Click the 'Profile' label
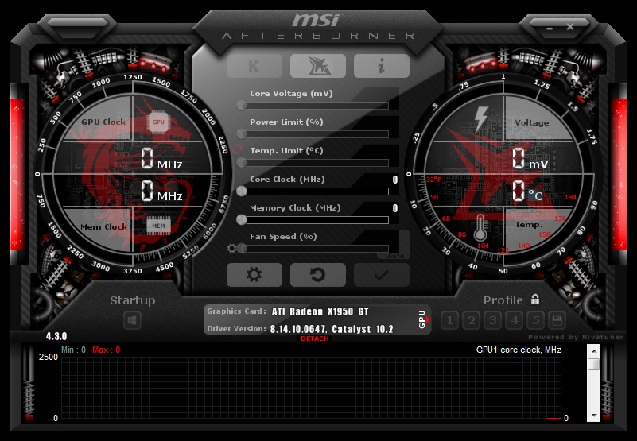The height and width of the screenshot is (441, 637). click(503, 300)
